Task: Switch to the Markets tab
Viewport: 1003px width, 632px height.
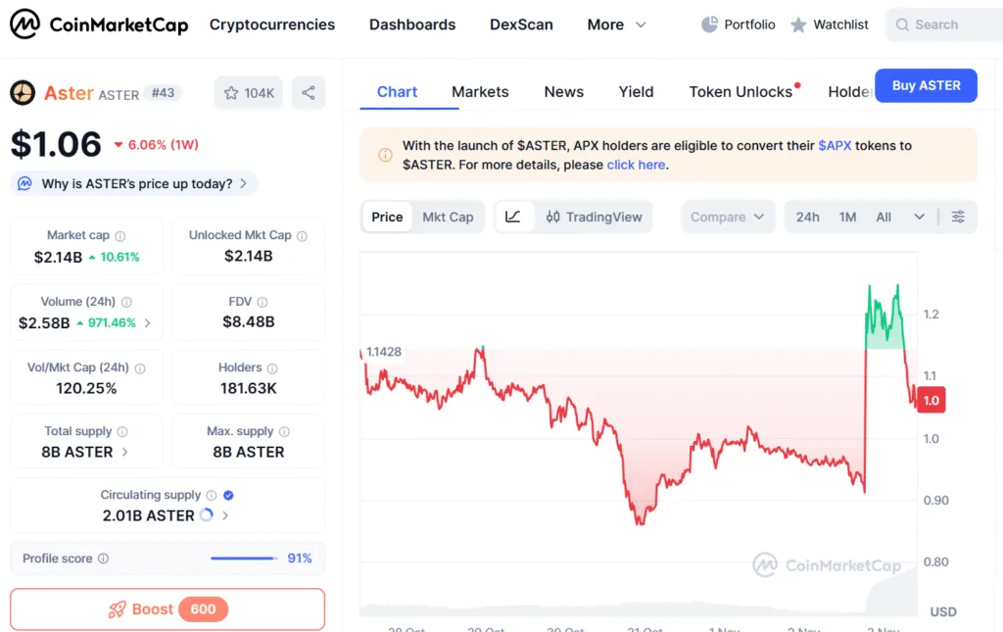Action: pos(480,91)
